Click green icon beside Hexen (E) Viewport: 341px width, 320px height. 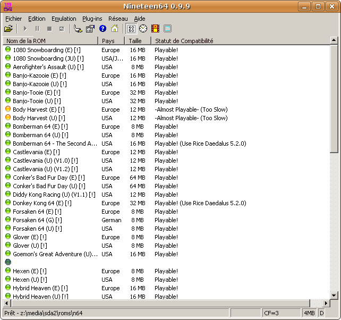8,271
